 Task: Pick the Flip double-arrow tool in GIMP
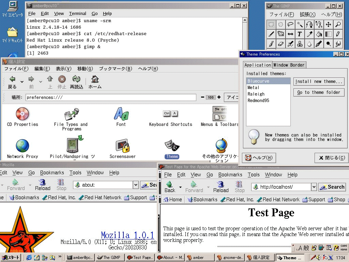290,34
